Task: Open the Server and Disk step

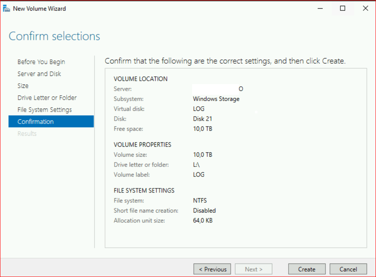Action: (x=39, y=74)
